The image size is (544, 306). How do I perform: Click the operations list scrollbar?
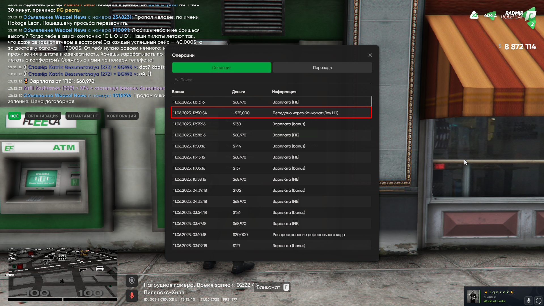point(371,102)
